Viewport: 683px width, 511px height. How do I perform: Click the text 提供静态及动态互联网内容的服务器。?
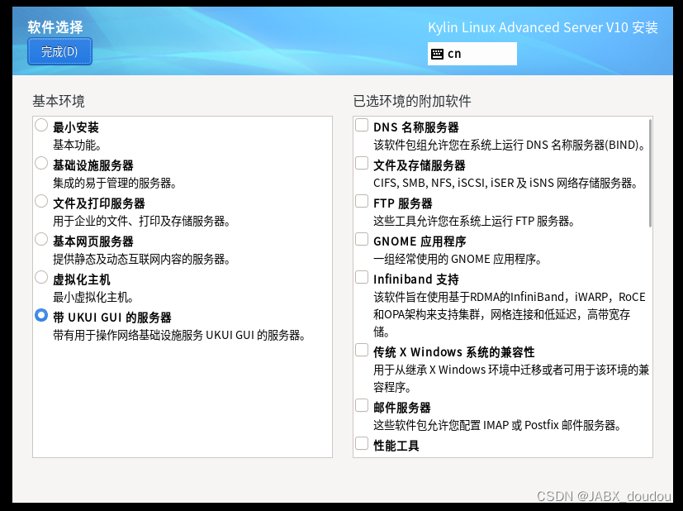tap(141, 259)
